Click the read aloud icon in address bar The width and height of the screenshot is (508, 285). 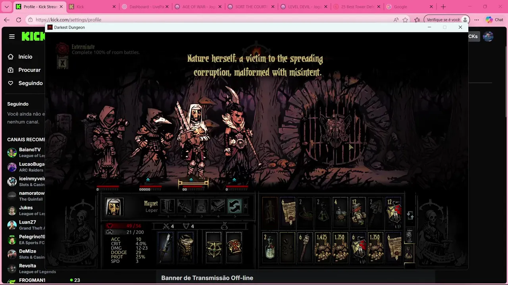(x=396, y=20)
